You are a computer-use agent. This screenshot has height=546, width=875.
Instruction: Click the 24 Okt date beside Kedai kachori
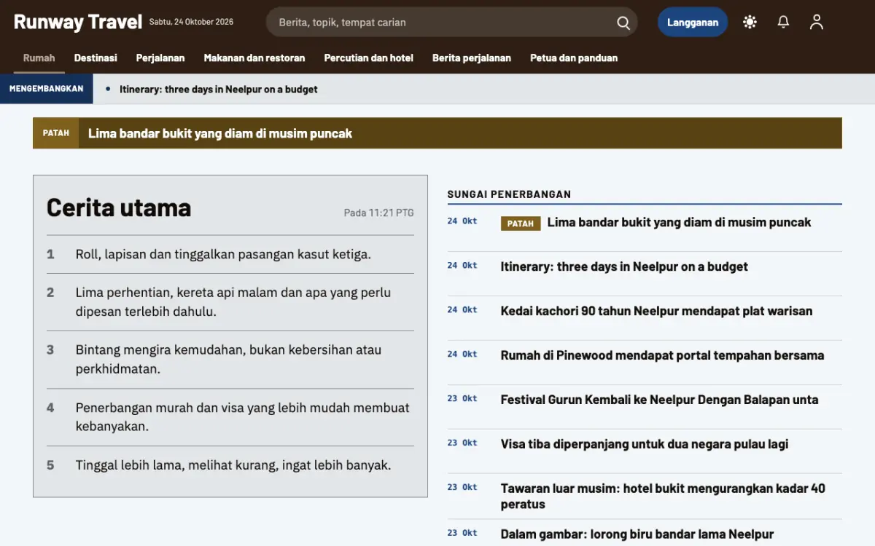(x=462, y=310)
